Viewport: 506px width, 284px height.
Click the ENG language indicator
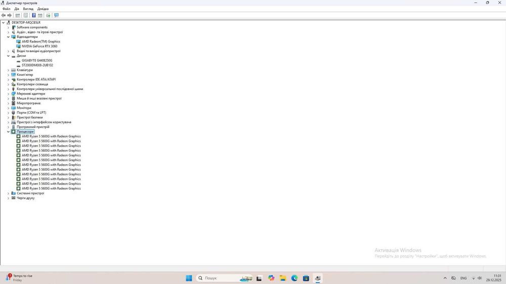point(463,278)
